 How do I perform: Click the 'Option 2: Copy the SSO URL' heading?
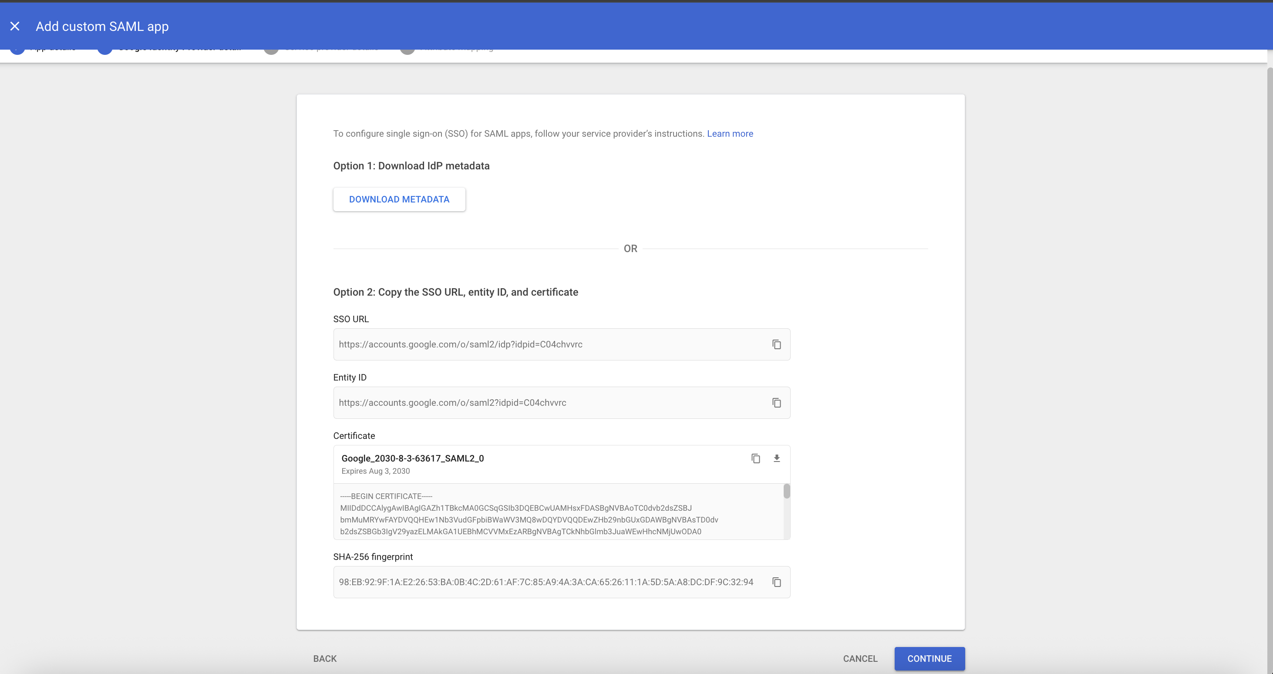[456, 292]
